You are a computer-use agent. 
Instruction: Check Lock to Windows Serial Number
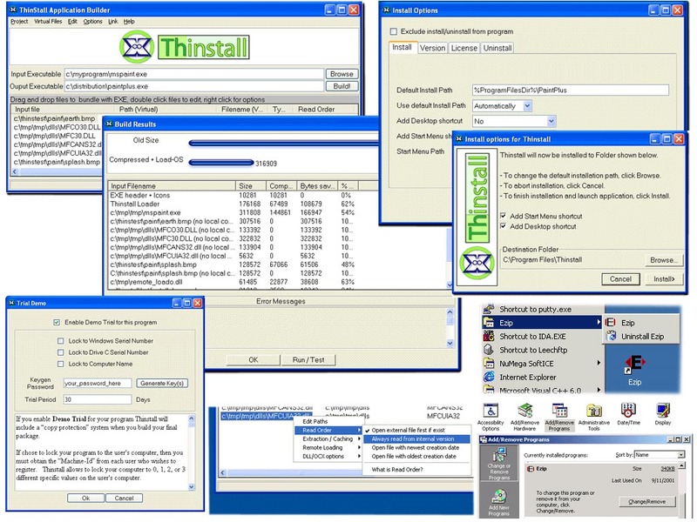point(60,341)
